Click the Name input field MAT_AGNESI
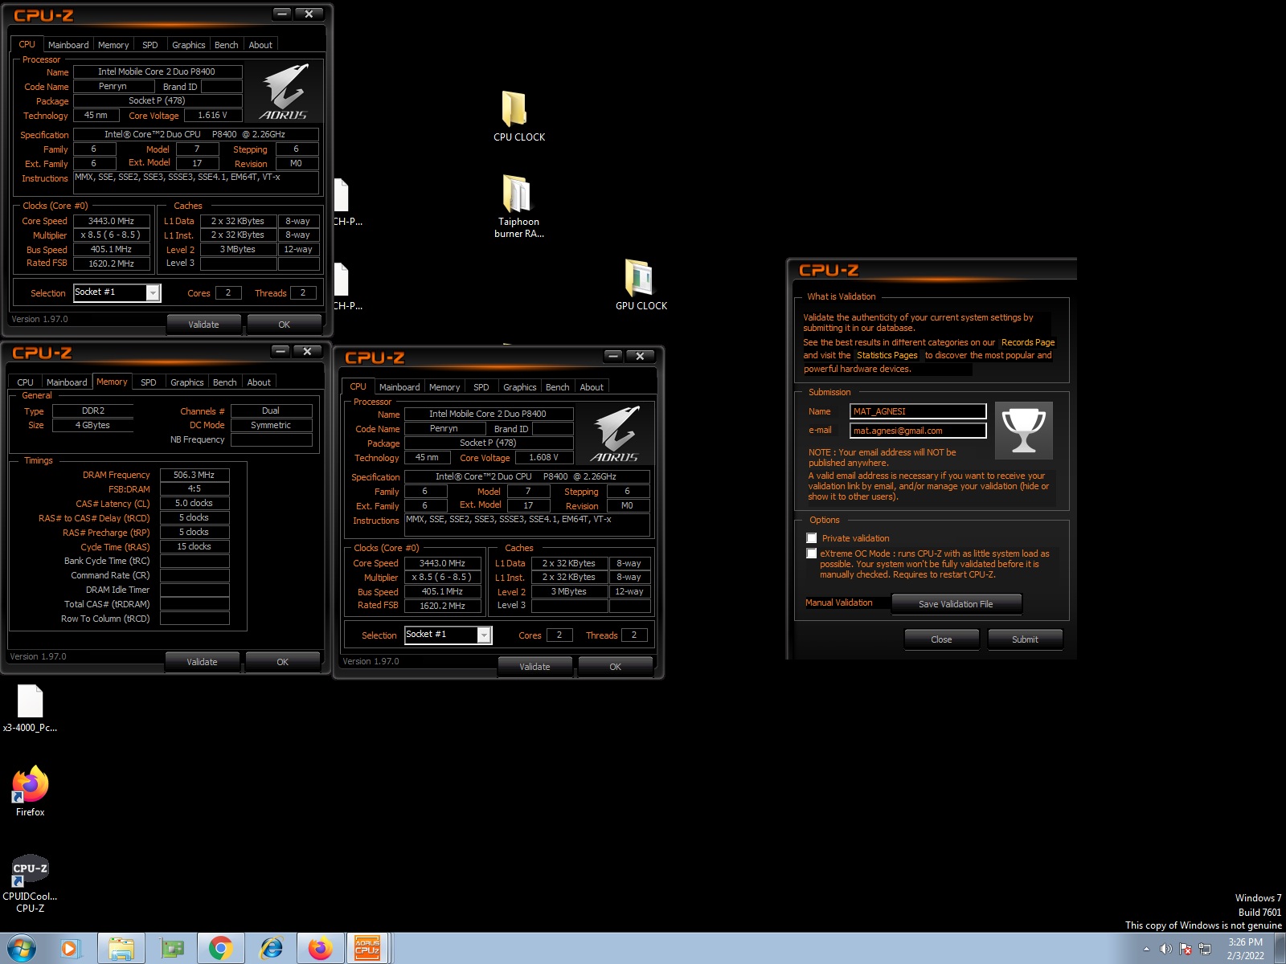This screenshot has height=964, width=1286. [918, 411]
